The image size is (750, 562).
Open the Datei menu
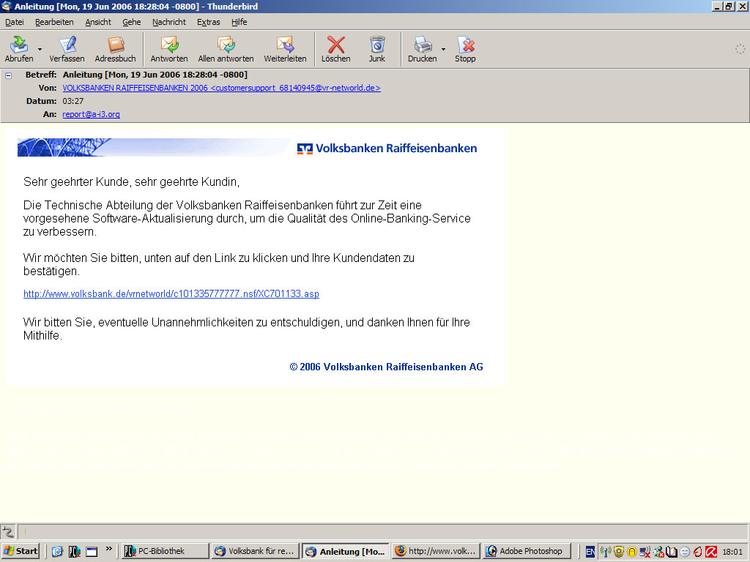15,22
